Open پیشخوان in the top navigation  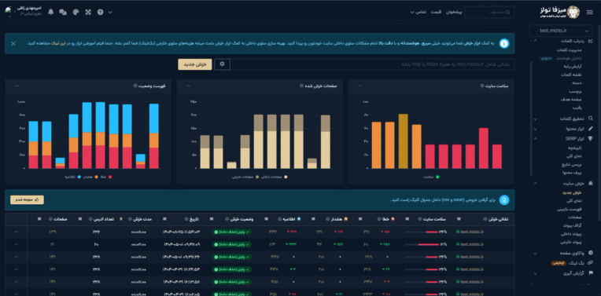pos(454,13)
